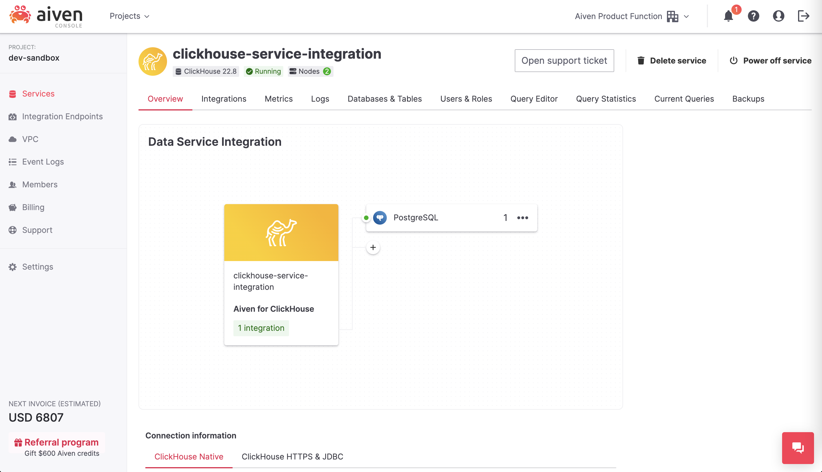Select the Overview tab
The height and width of the screenshot is (472, 822).
(165, 99)
